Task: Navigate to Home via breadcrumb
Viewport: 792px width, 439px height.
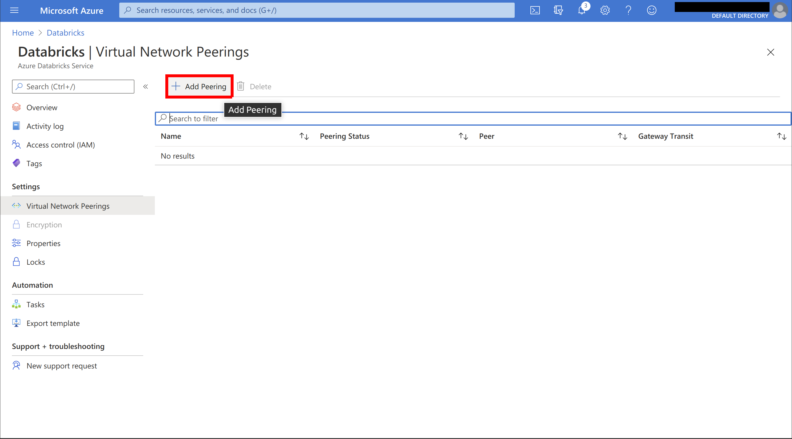Action: tap(23, 33)
